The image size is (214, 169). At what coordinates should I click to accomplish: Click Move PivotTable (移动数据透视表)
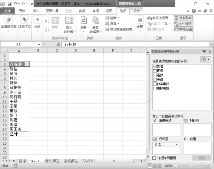coord(118,29)
